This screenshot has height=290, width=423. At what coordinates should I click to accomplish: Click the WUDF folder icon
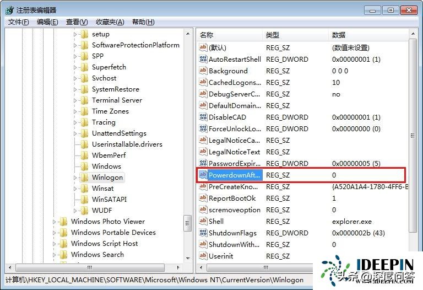(x=84, y=211)
